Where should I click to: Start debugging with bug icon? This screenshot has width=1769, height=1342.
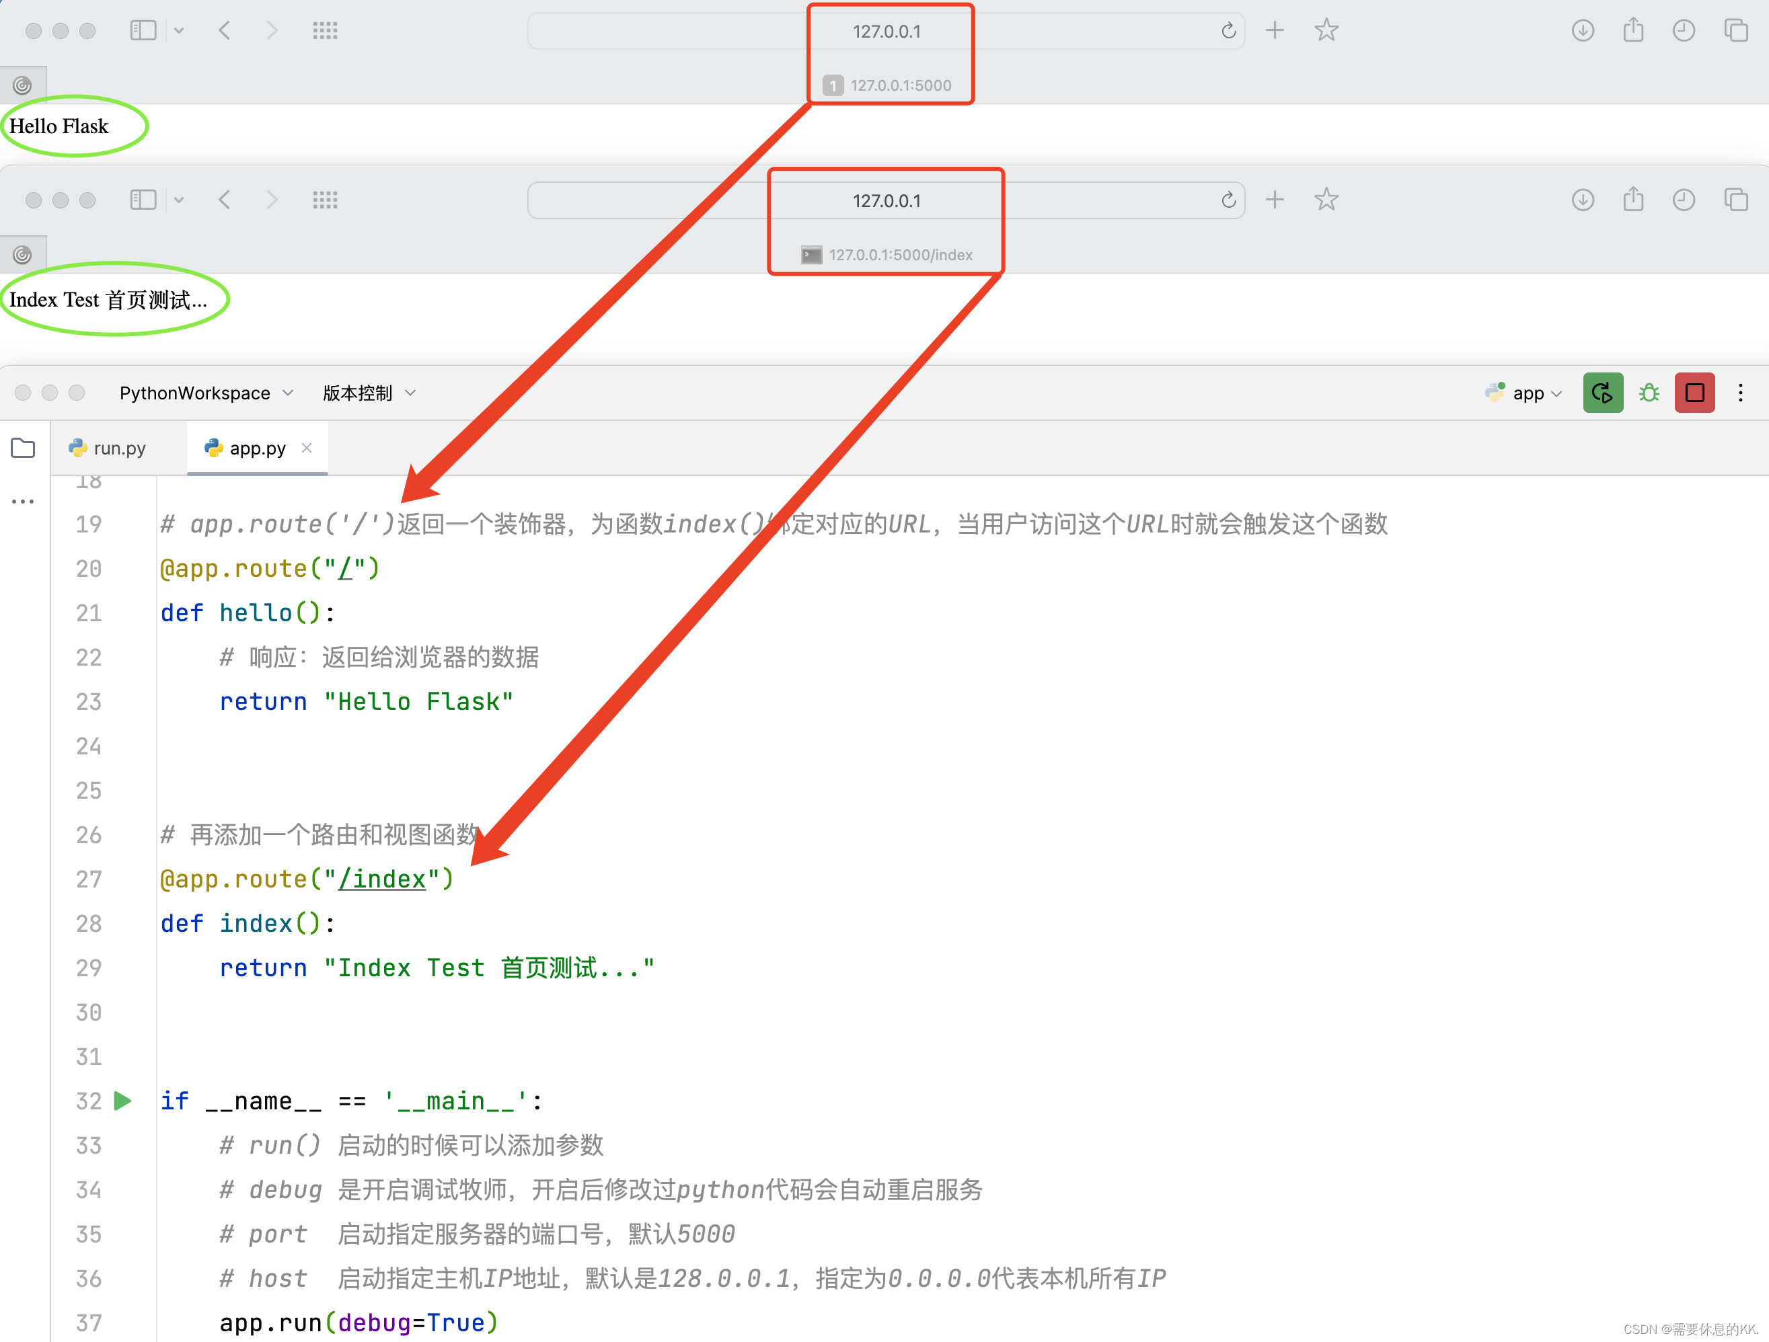point(1648,393)
